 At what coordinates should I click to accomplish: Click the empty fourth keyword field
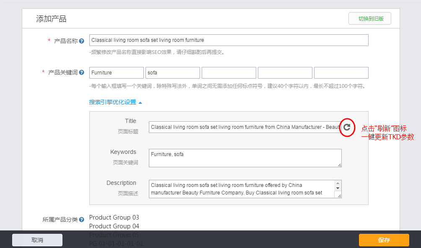(285, 73)
